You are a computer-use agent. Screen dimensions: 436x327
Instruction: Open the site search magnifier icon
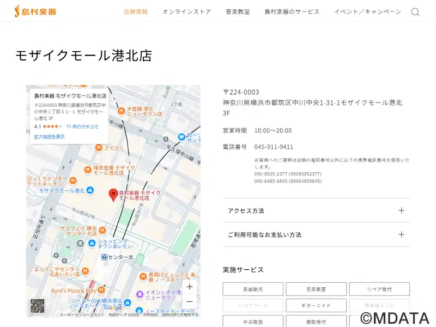(415, 12)
